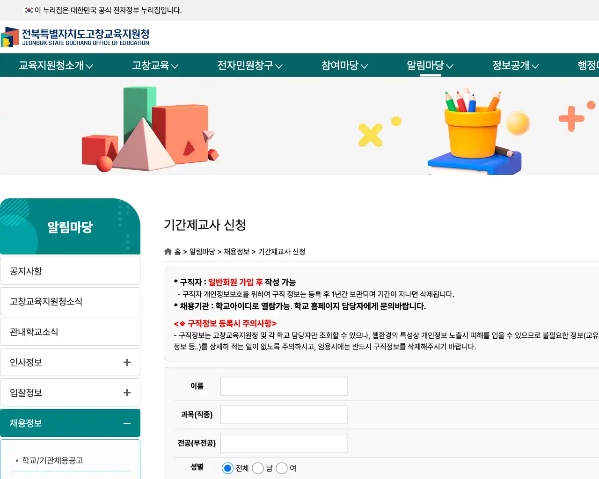
Task: Select the 여 gender radio button
Action: 282,468
